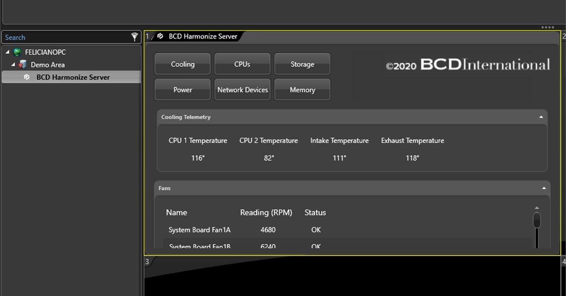Click the Status column header

click(x=315, y=213)
